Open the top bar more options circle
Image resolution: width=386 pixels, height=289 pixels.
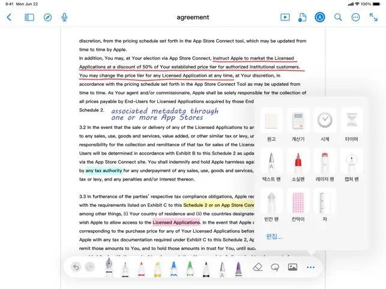click(355, 17)
